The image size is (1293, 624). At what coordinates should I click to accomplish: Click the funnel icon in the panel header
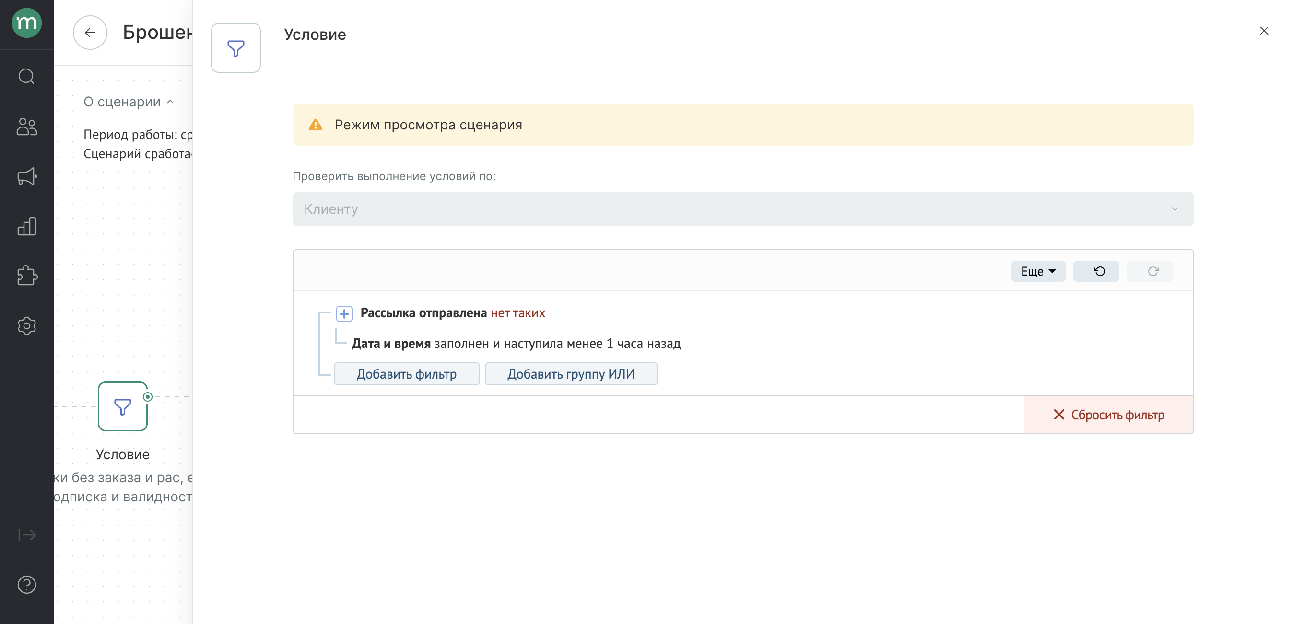tap(235, 48)
